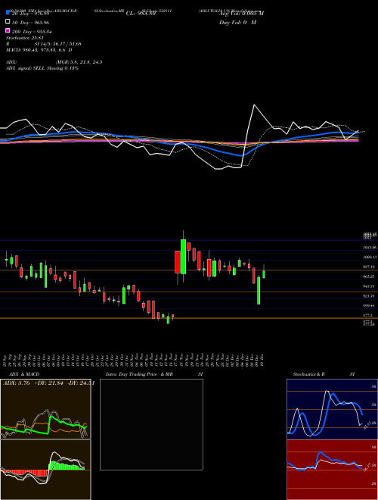Viewport: 378px width, 500px height.
Task: Click the long green candle dipping to 899
Action: click(x=259, y=290)
